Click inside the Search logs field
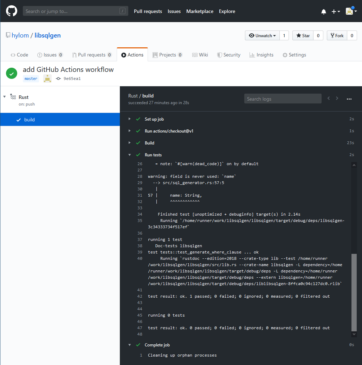 click(x=283, y=99)
